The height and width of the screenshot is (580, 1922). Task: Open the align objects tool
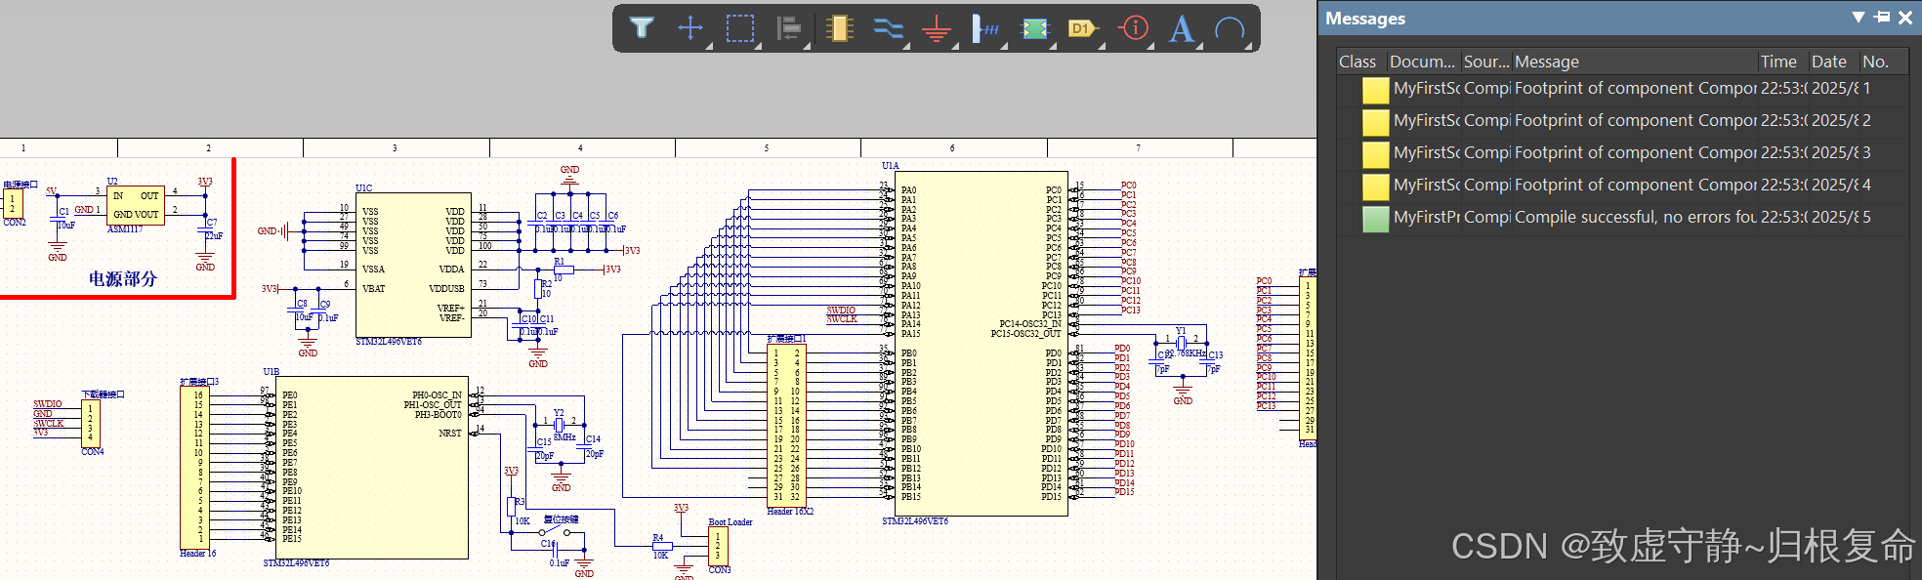click(x=789, y=28)
